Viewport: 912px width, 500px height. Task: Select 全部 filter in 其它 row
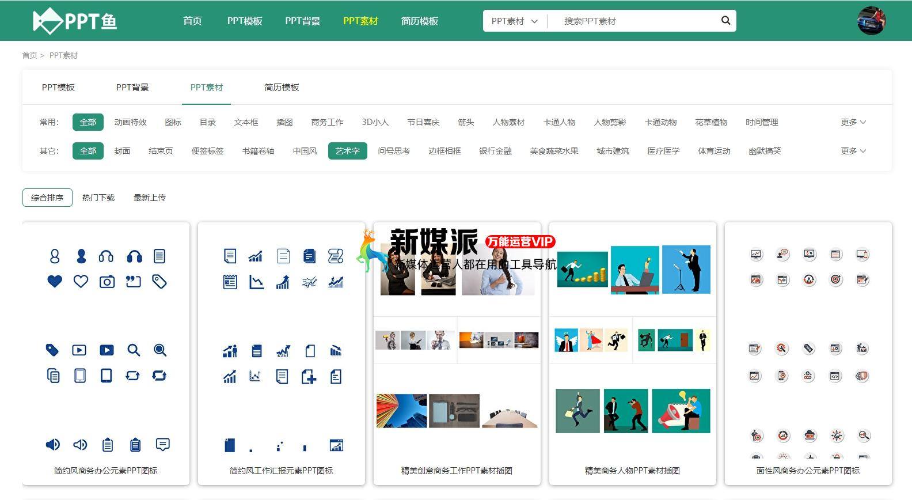88,151
